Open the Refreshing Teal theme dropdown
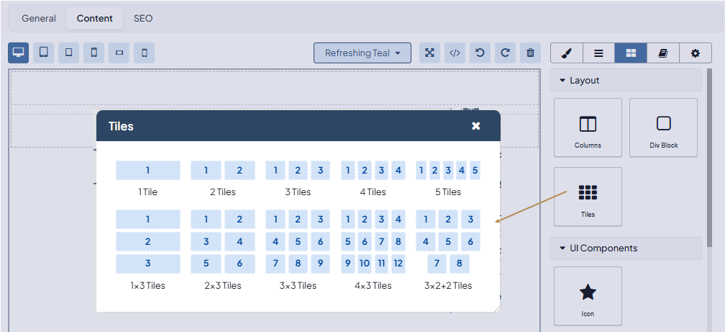The height and width of the screenshot is (332, 725). pyautogui.click(x=362, y=53)
